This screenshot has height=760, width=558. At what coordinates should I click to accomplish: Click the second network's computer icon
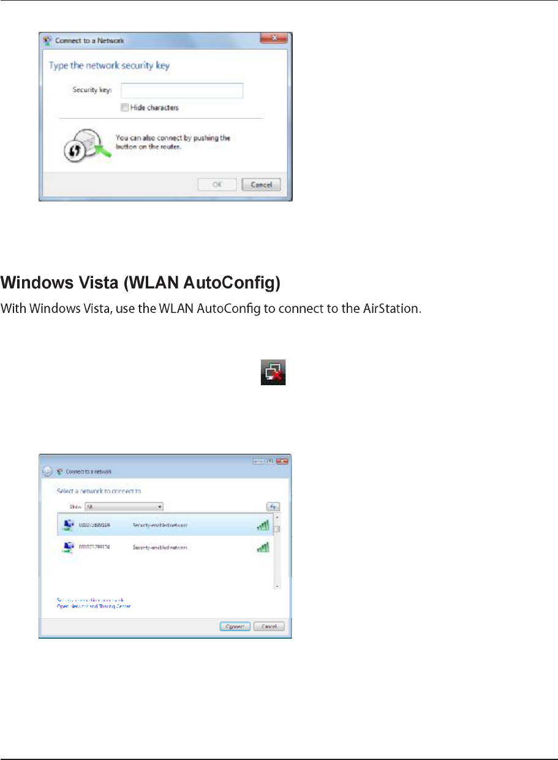69,547
